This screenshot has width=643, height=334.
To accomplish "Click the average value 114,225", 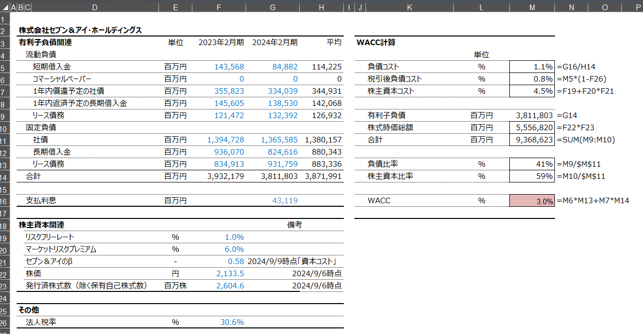I will click(x=327, y=67).
